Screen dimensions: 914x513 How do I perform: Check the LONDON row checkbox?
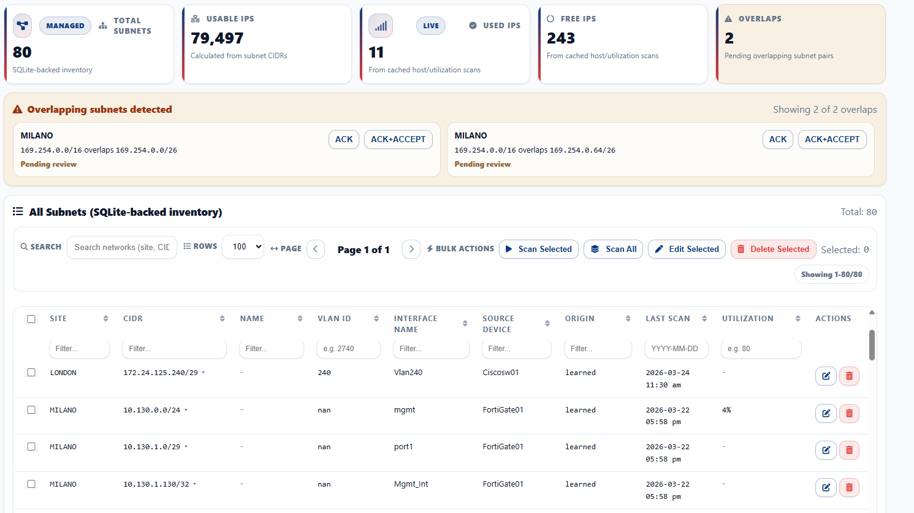[31, 373]
